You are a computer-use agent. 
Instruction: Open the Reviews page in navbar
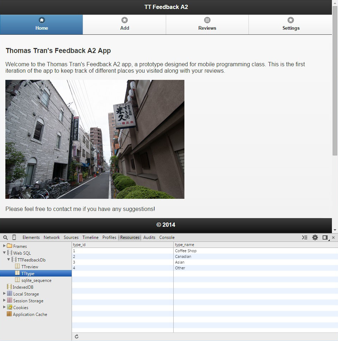click(207, 24)
